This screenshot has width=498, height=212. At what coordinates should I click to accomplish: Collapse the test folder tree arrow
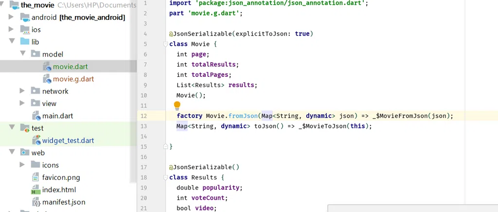click(x=12, y=128)
